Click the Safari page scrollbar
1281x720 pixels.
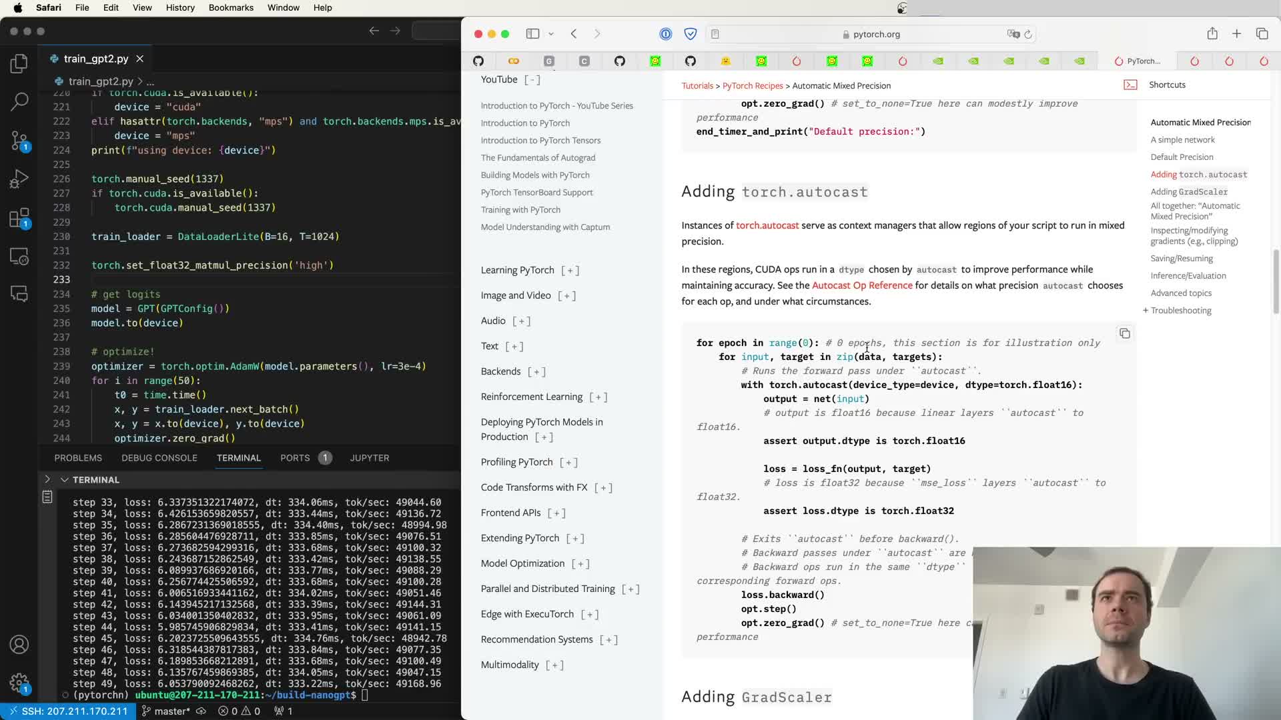pyautogui.click(x=1275, y=280)
